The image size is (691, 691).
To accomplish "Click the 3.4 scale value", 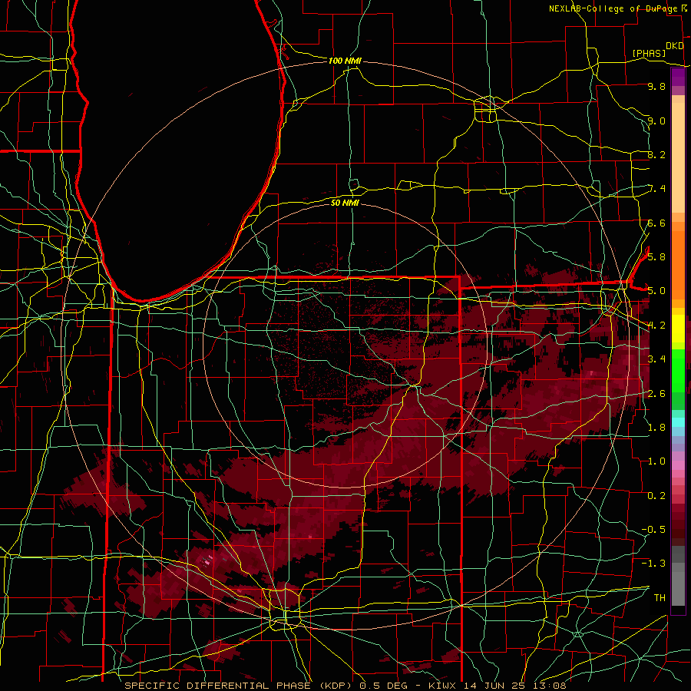I will click(656, 359).
